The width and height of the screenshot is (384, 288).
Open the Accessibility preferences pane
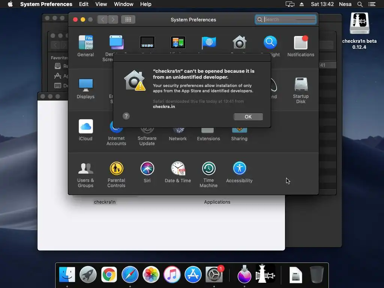pyautogui.click(x=239, y=172)
